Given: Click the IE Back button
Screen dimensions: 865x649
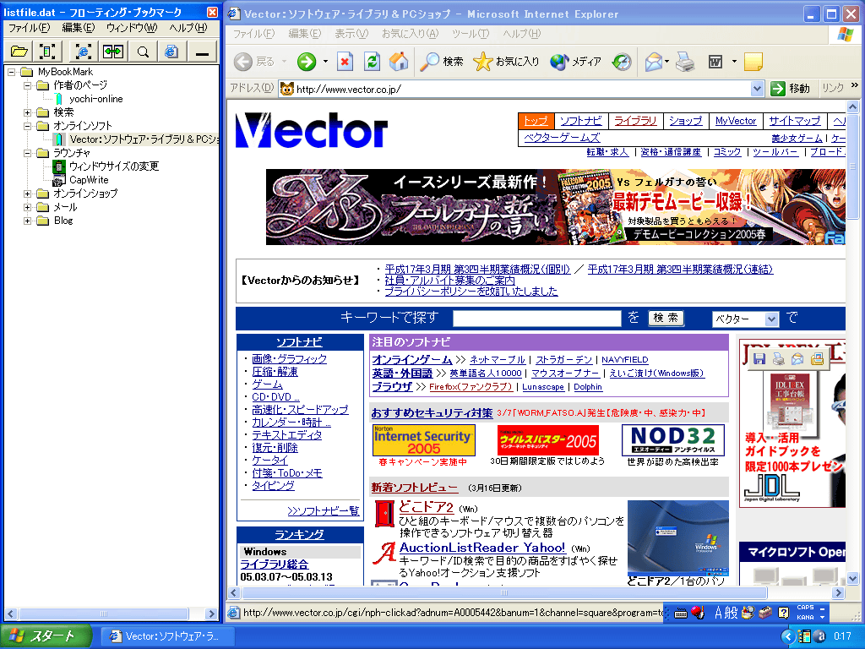Looking at the screenshot, I should coord(254,61).
